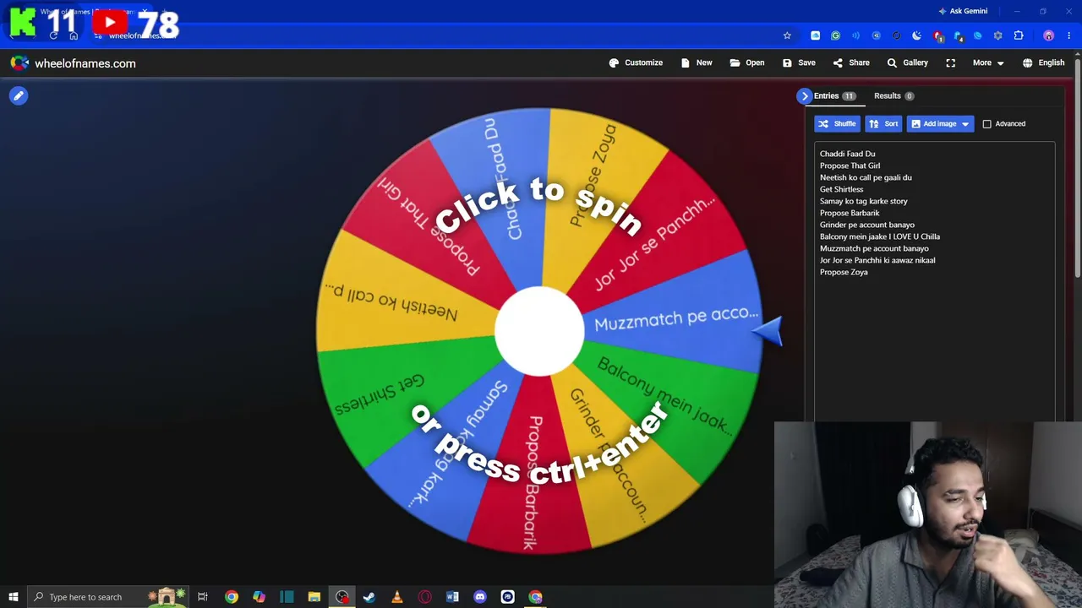Screen dimensions: 1082x608
Task: Enter fullscreen mode with the fullscreen icon
Action: (x=951, y=62)
